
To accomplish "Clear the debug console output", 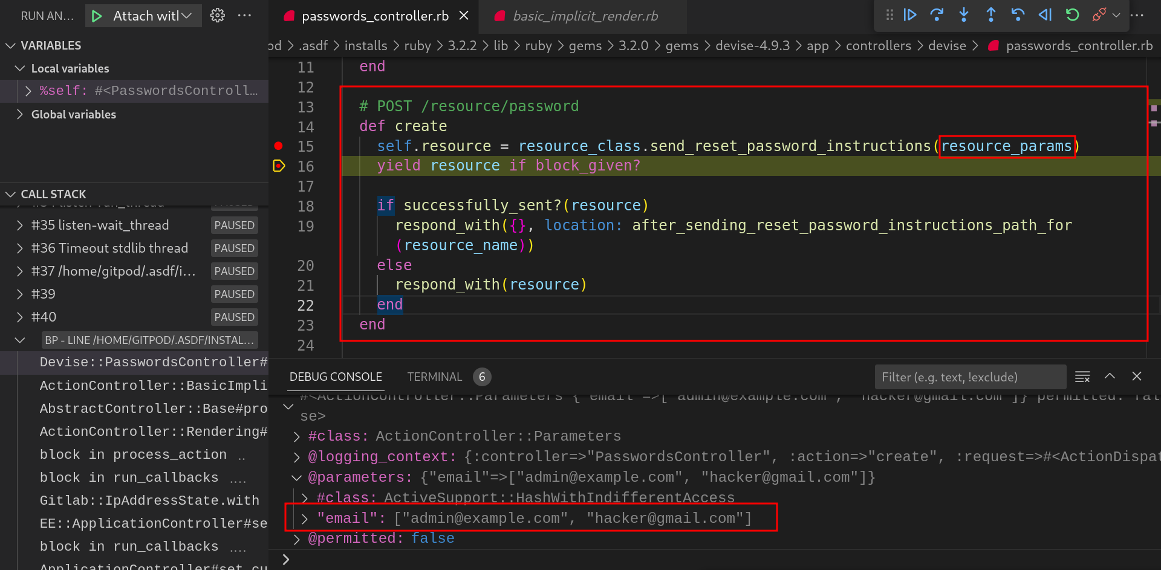I will pyautogui.click(x=1082, y=377).
